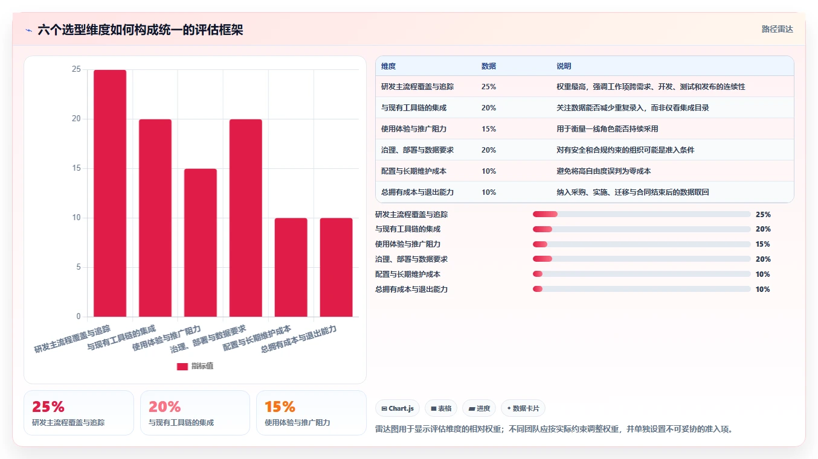Click X-axis label 研发主流程覆盖与追踪
This screenshot has width=818, height=459.
[x=72, y=339]
